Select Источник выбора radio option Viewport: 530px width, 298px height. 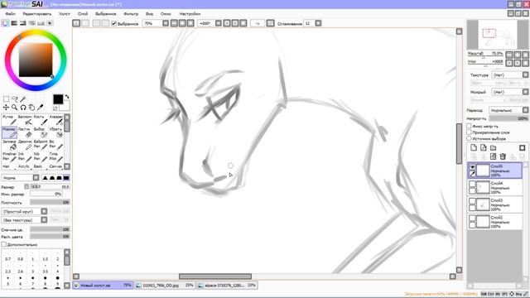[x=470, y=138]
